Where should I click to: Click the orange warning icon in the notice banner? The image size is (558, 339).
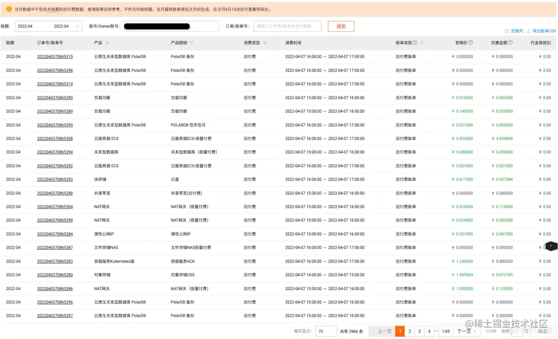(x=9, y=9)
